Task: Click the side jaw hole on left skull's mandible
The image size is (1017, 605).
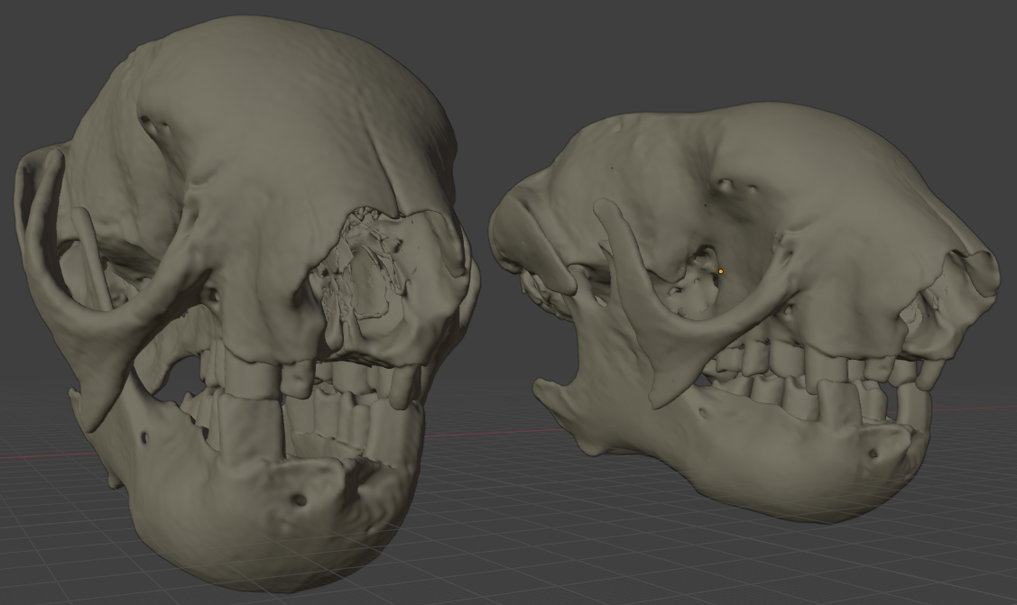Action: 144,438
